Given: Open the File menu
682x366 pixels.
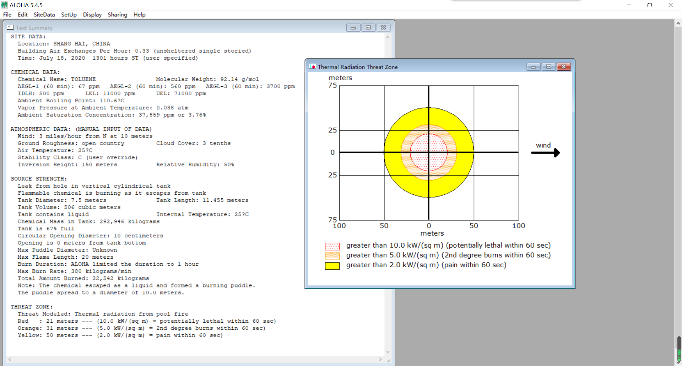Looking at the screenshot, I should click(x=7, y=15).
